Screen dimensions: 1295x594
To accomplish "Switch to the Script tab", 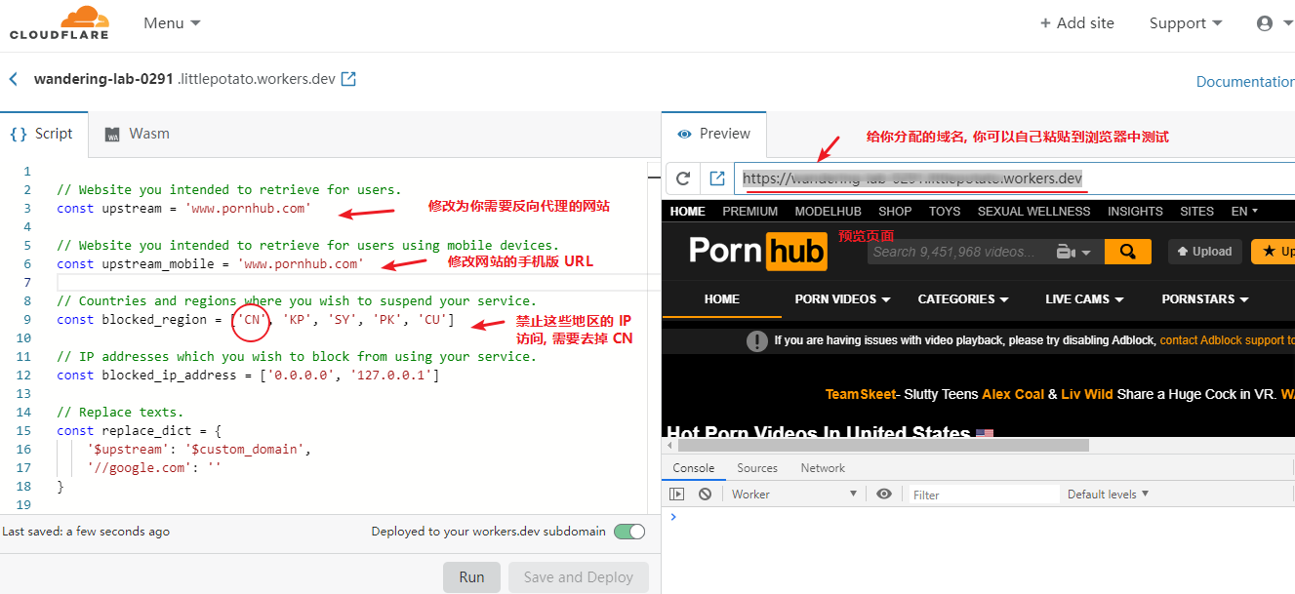I will tap(43, 134).
